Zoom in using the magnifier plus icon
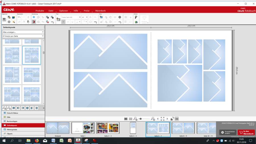The width and height of the screenshot is (256, 144). pos(153,119)
